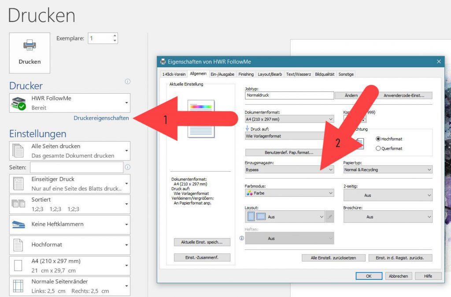
Task: Open the Dokumentenformat A4 dropdown
Action: click(x=289, y=119)
